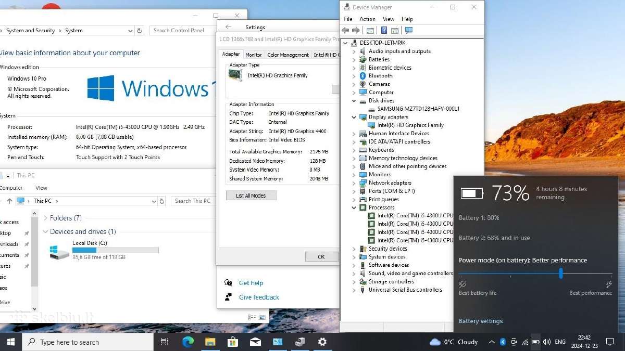Open This PC address bar history dropdown
The image size is (625, 351).
point(154,201)
